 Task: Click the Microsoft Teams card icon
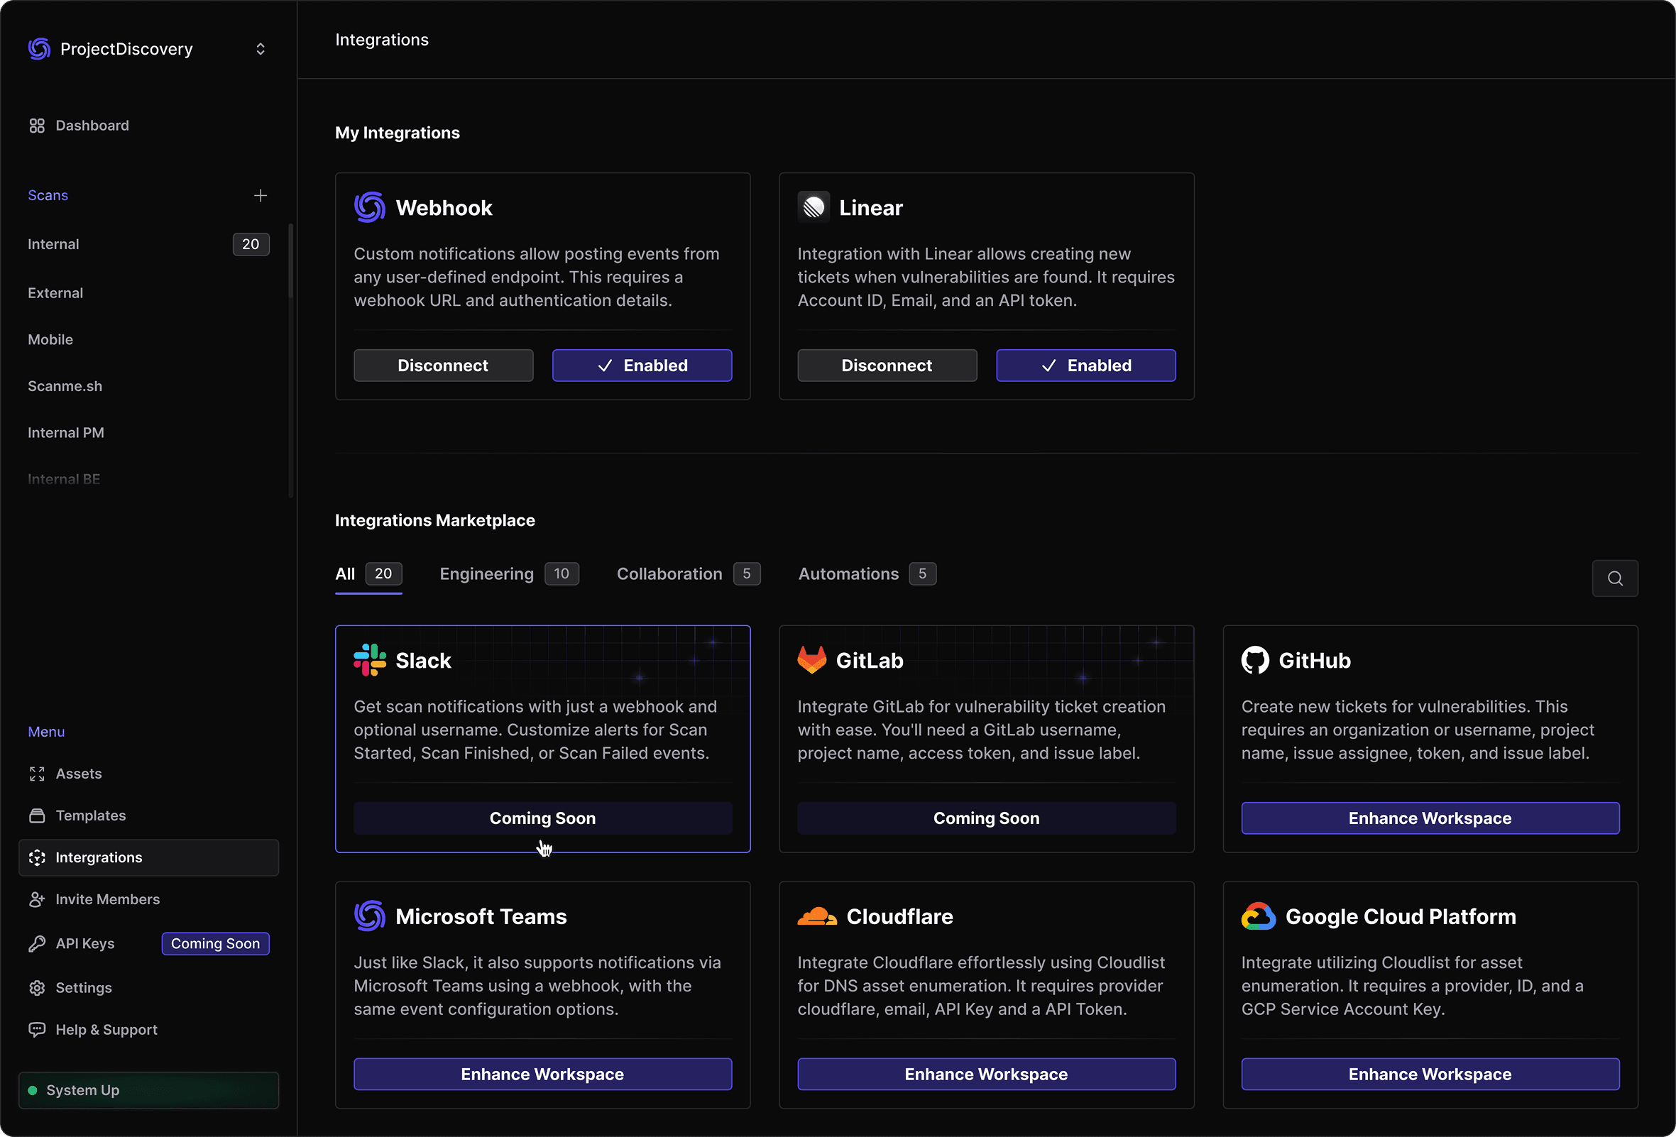point(370,916)
